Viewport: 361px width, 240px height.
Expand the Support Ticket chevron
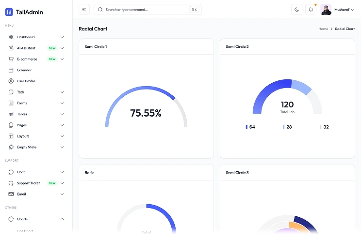click(62, 183)
